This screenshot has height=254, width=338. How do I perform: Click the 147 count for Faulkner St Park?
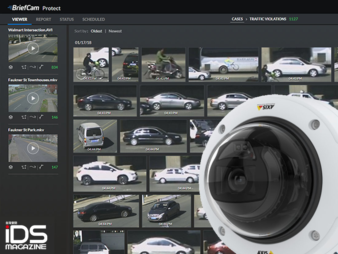54,167
